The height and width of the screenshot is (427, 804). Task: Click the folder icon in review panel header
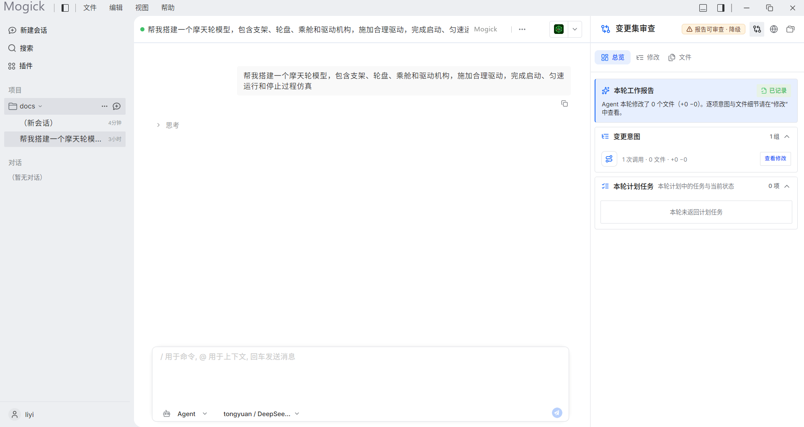[791, 29]
